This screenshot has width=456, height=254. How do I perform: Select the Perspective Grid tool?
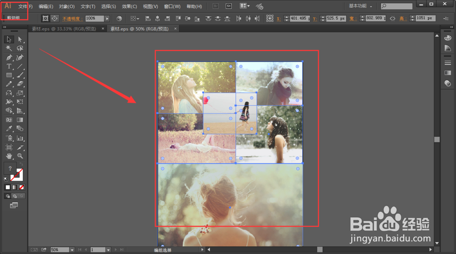[x=20, y=111]
